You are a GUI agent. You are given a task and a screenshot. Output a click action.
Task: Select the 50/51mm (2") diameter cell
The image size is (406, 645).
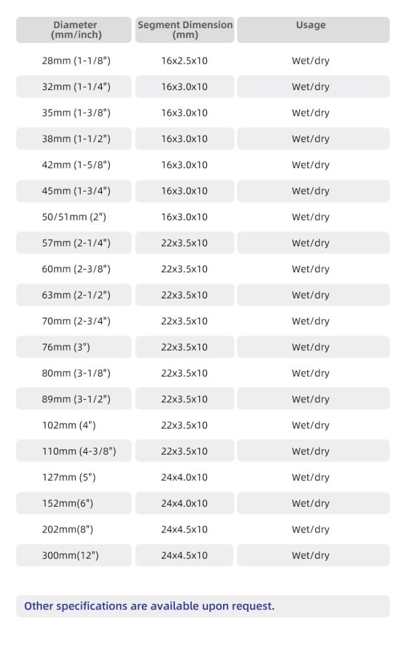tap(74, 217)
